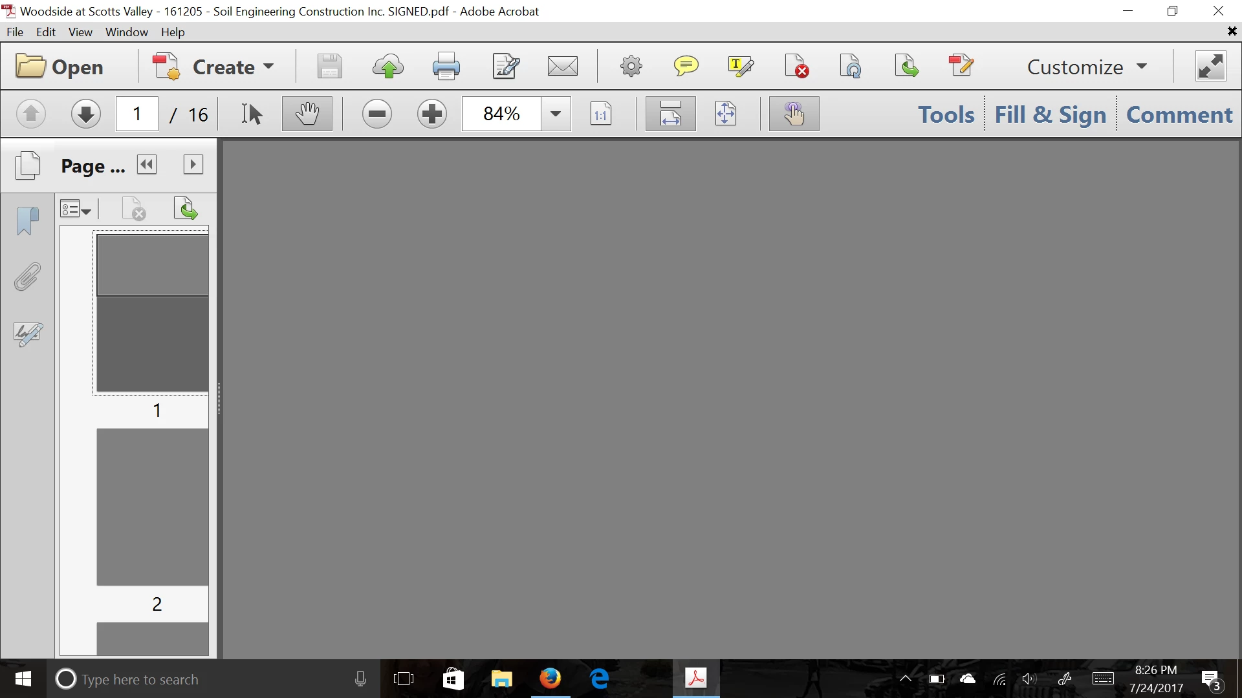Open the Signatures panel icon
Viewport: 1242px width, 698px height.
pyautogui.click(x=27, y=334)
